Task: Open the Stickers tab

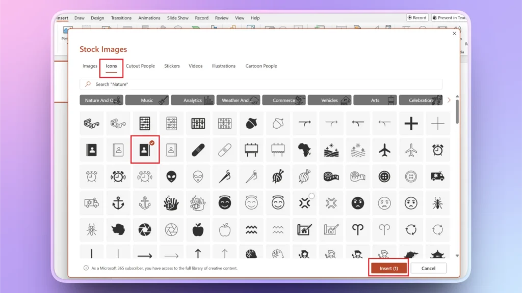Action: tap(172, 66)
